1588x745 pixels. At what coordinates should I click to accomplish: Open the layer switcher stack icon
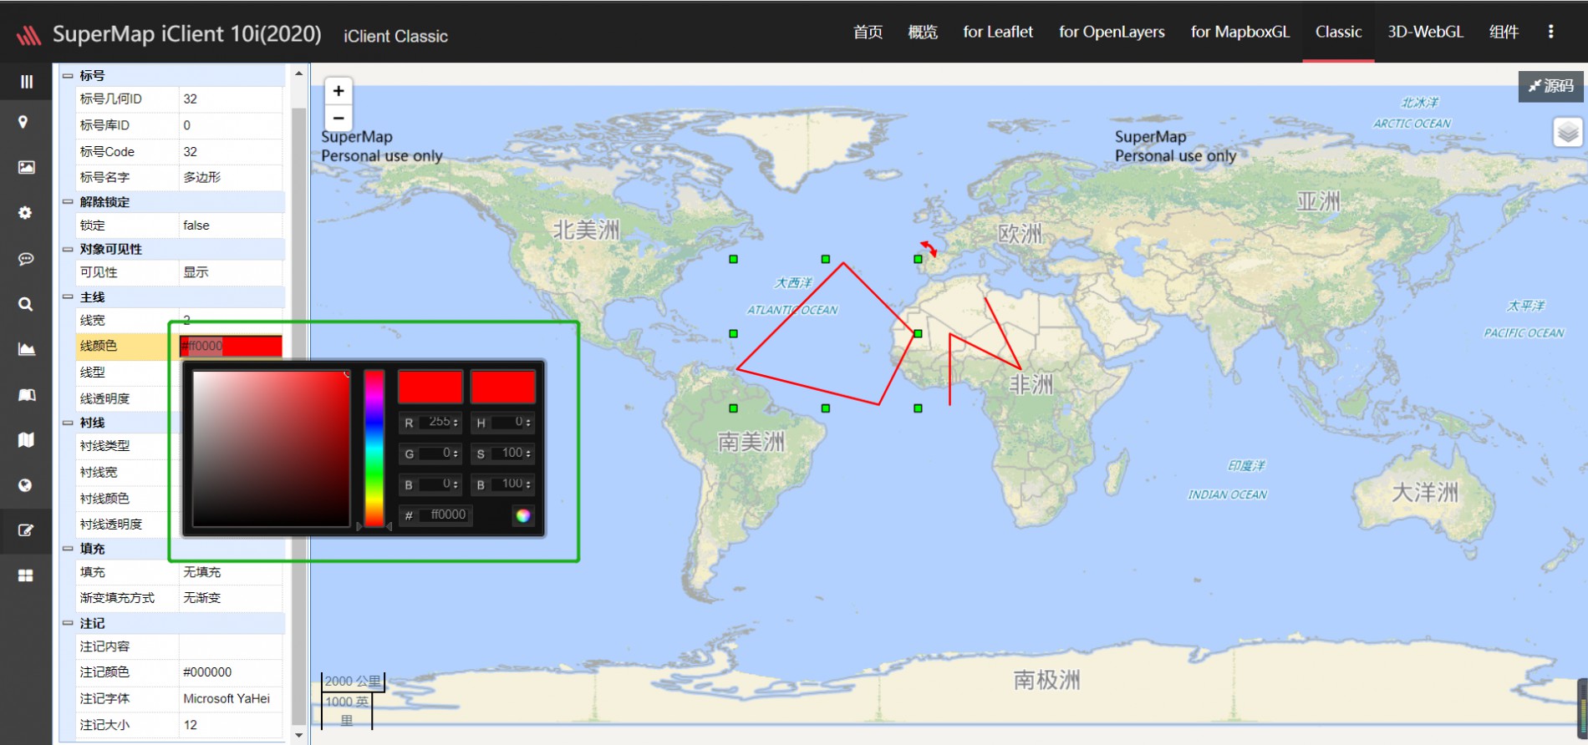click(x=1568, y=132)
